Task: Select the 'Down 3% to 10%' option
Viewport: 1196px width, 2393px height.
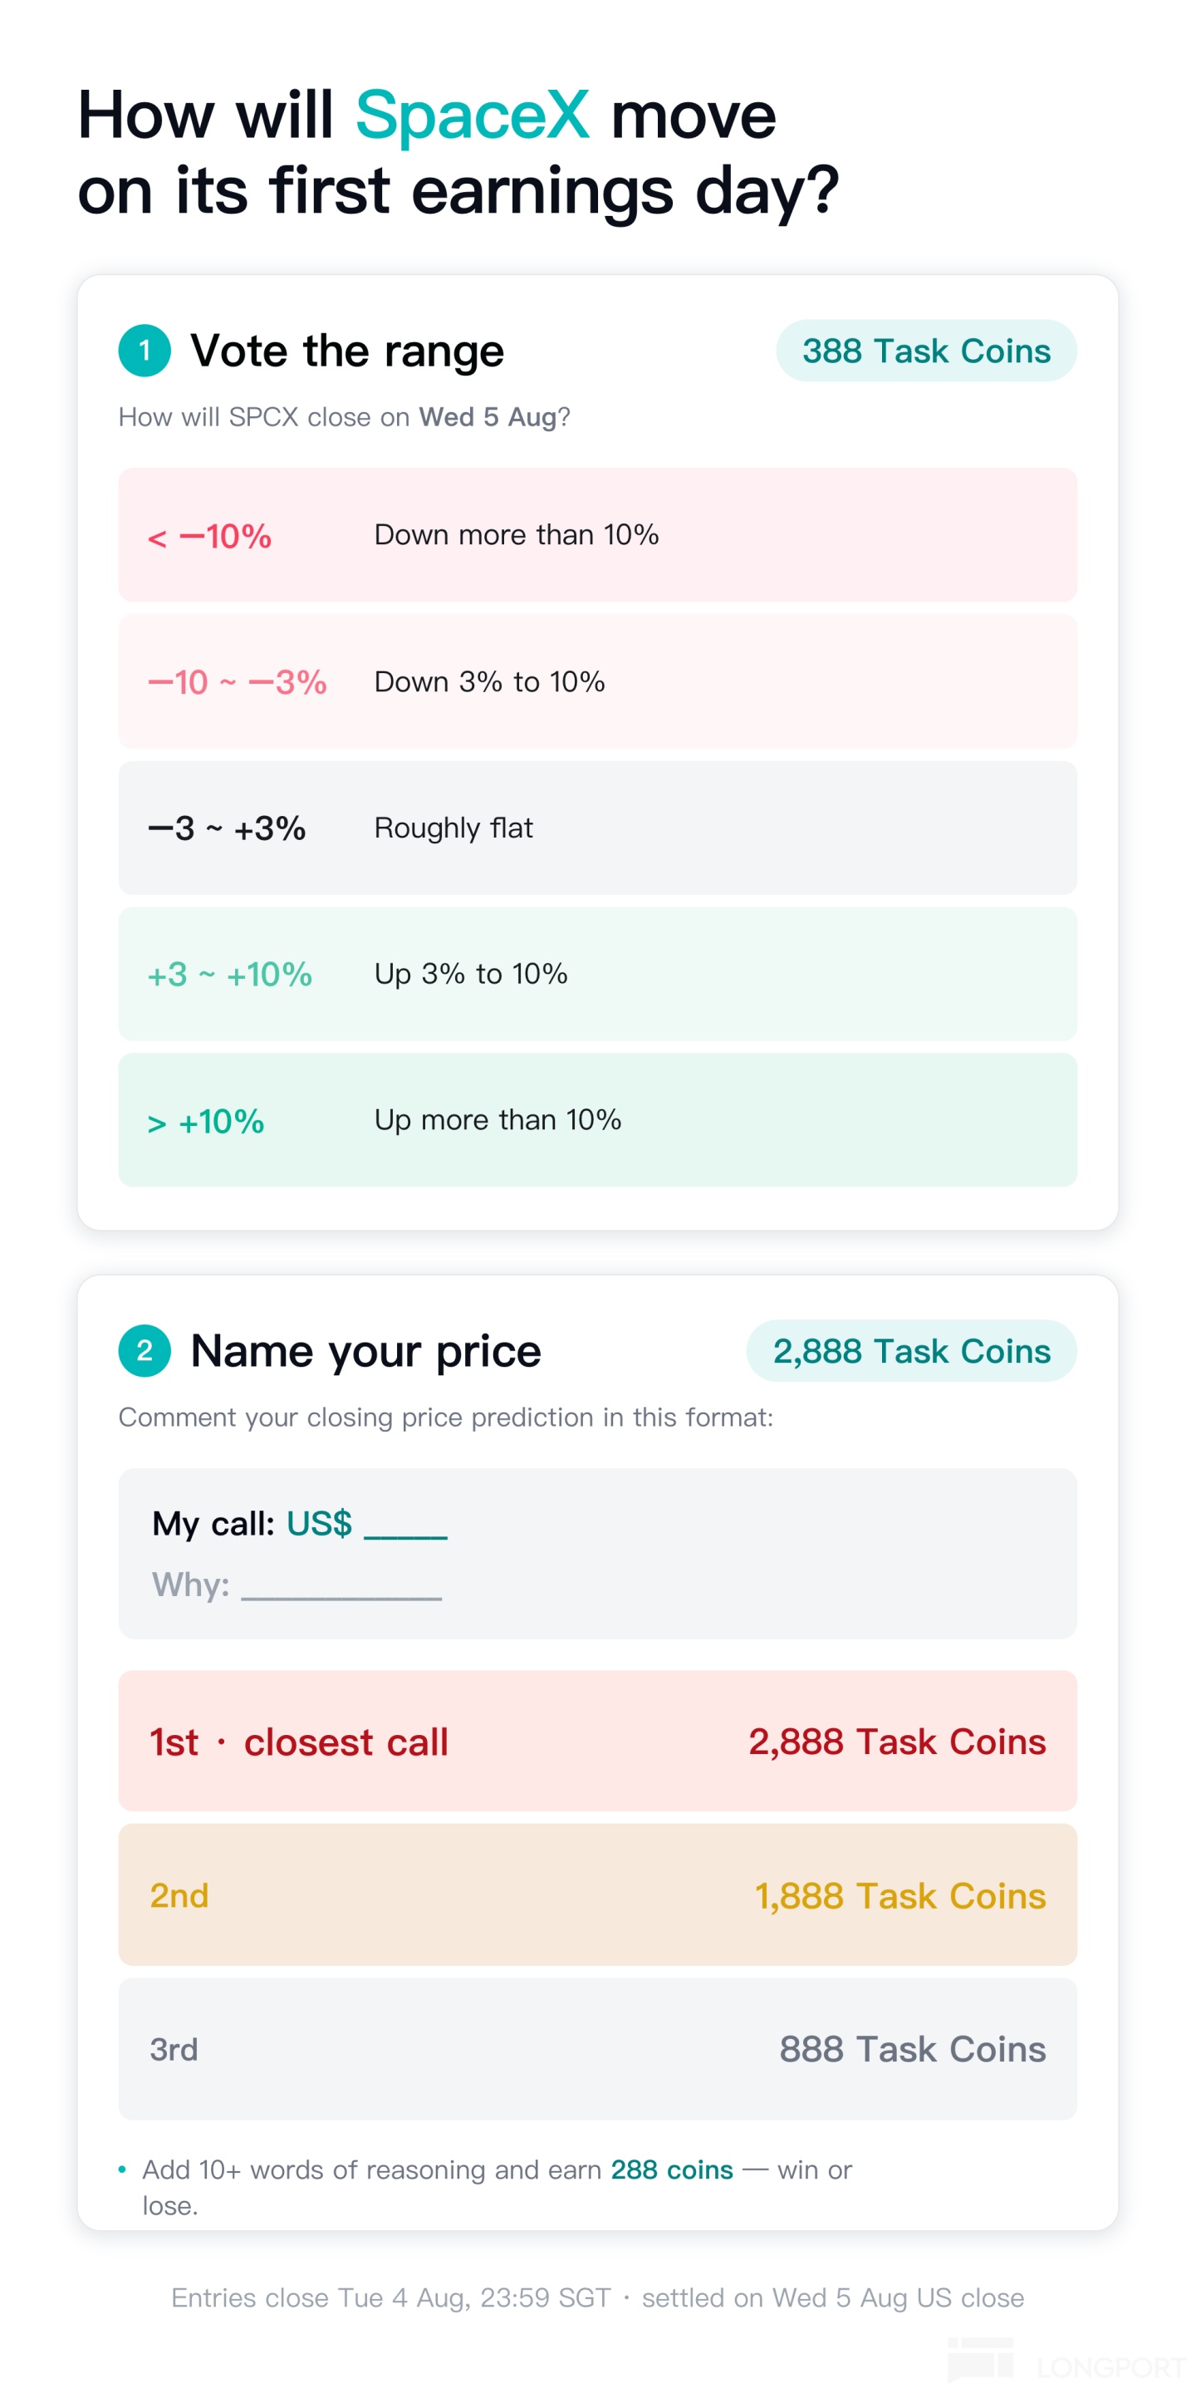Action: pos(598,681)
